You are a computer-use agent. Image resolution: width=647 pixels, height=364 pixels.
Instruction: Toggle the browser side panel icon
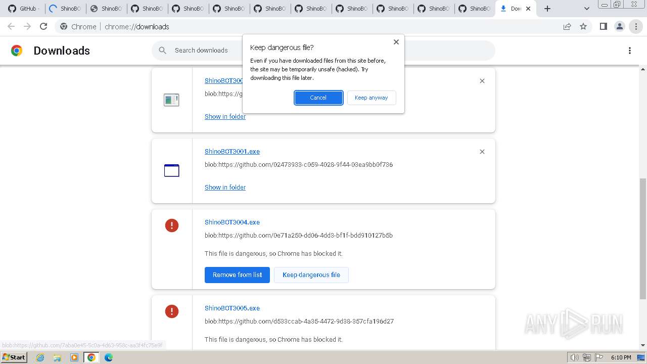pos(603,26)
